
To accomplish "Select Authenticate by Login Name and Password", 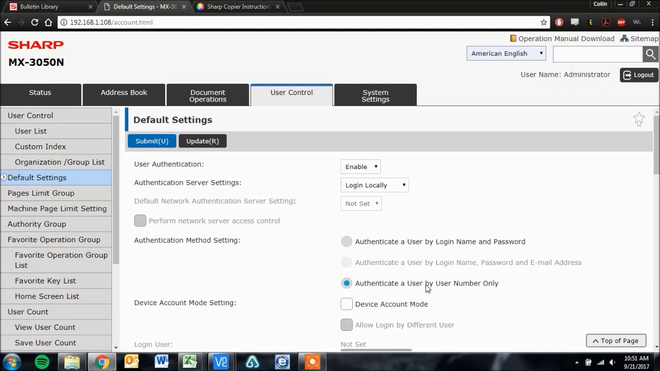I will coord(346,242).
